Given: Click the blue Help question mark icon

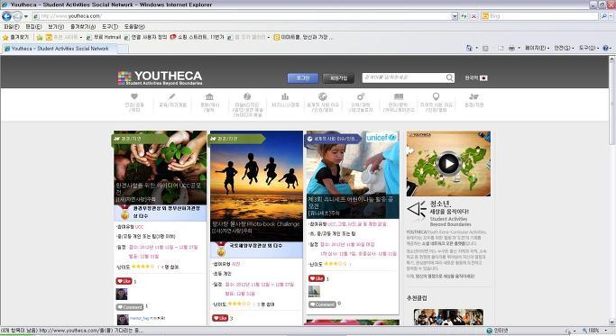Looking at the screenshot, I should pos(605,48).
